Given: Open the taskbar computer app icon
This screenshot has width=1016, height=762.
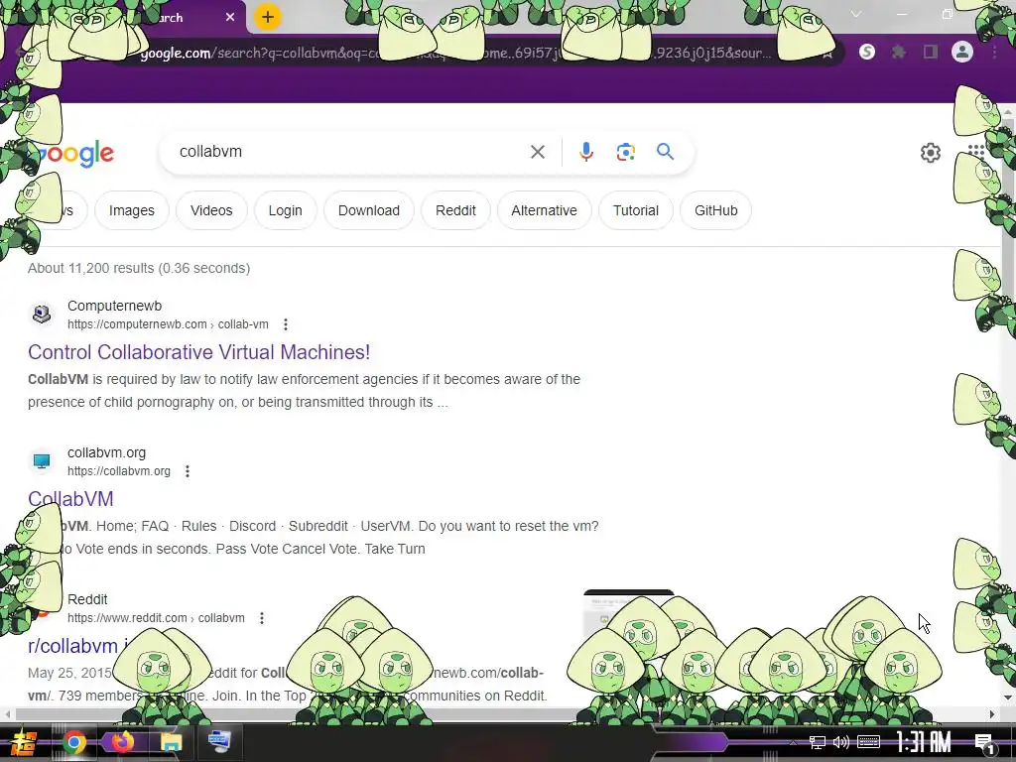Looking at the screenshot, I should pyautogui.click(x=219, y=742).
